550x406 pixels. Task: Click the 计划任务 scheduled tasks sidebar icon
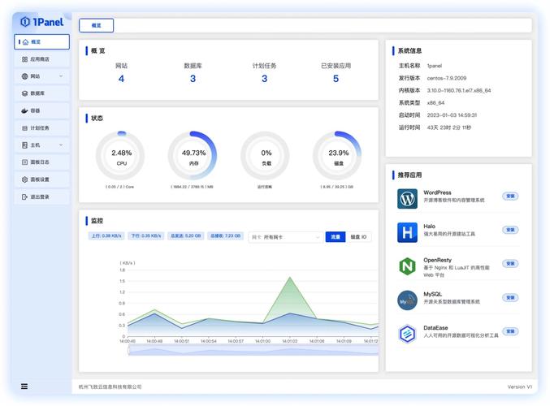(x=24, y=127)
